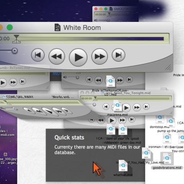Skip to start in Need_You_Tonight.mid player
184x184 pixels.
click(106, 107)
